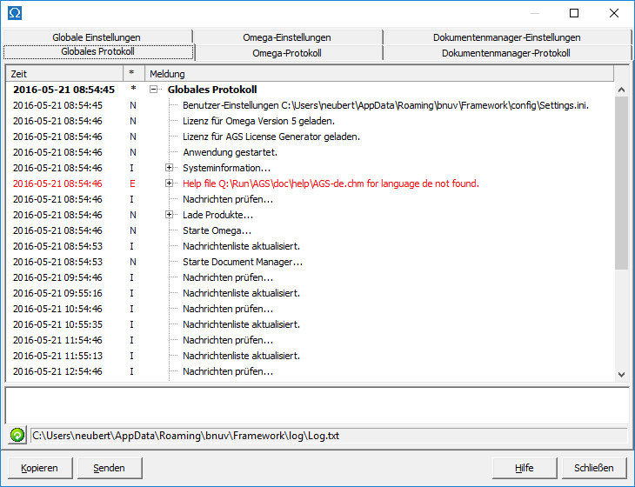
Task: Switch to the Omega-Protokoll tab
Action: pyautogui.click(x=288, y=53)
